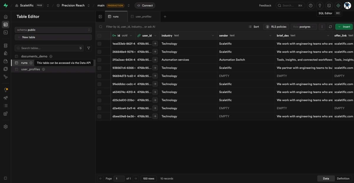The image size is (354, 183).
Task: Open a new tab with plus
Action: [165, 17]
